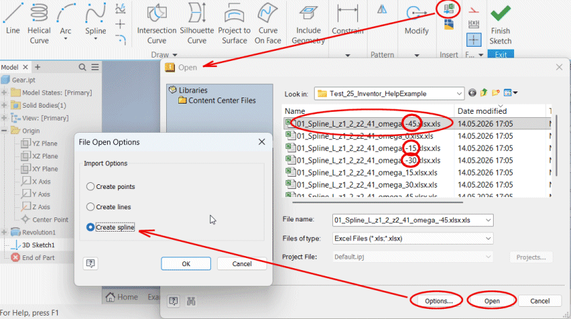Go up one folder level in the Open dialog
Screen dimensions: 571x319
click(x=484, y=93)
